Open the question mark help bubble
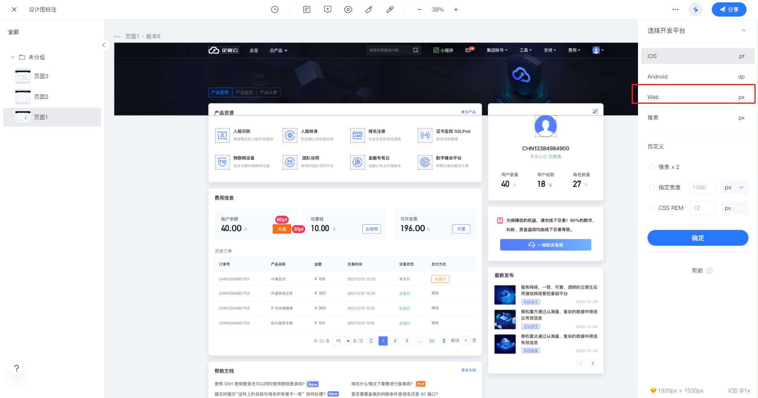The image size is (758, 398). (x=17, y=368)
